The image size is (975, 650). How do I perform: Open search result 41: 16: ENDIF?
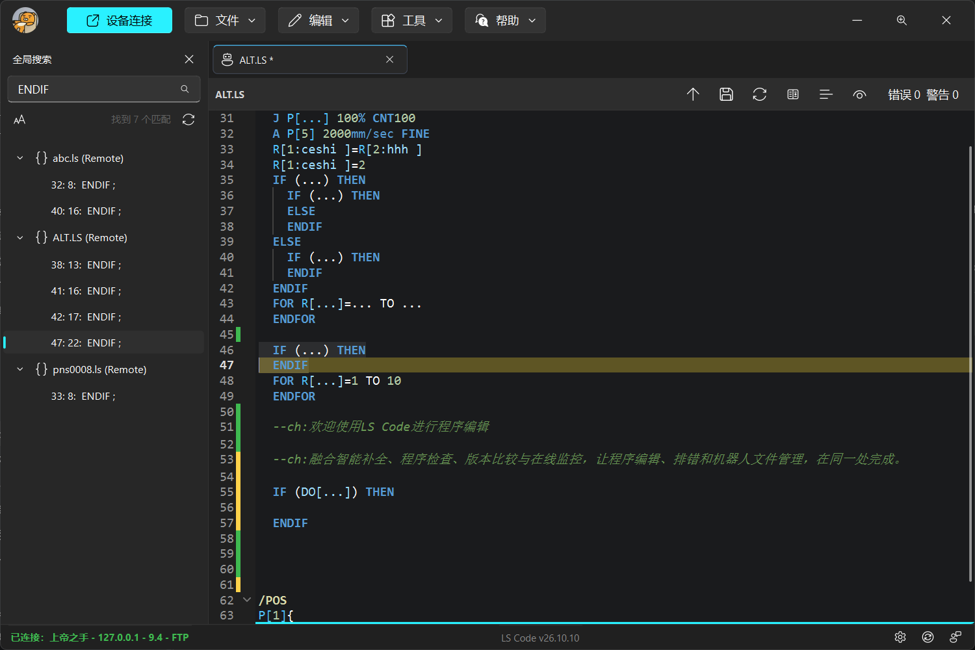tap(104, 291)
